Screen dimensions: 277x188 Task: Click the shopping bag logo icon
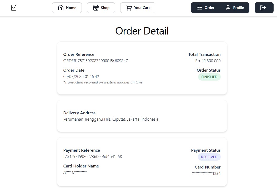(14, 8)
